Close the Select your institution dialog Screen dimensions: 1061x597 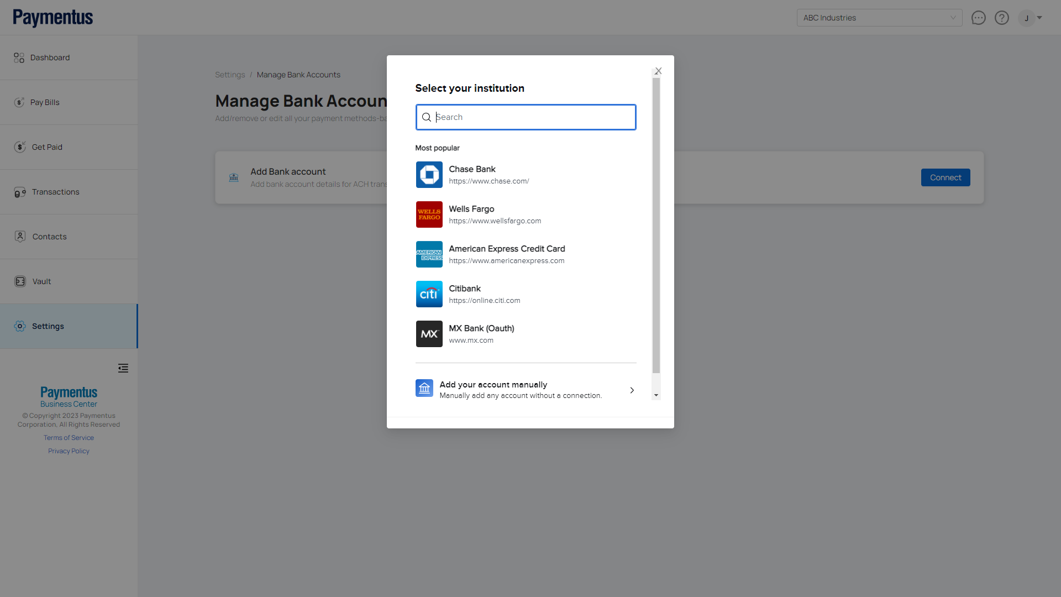point(658,71)
